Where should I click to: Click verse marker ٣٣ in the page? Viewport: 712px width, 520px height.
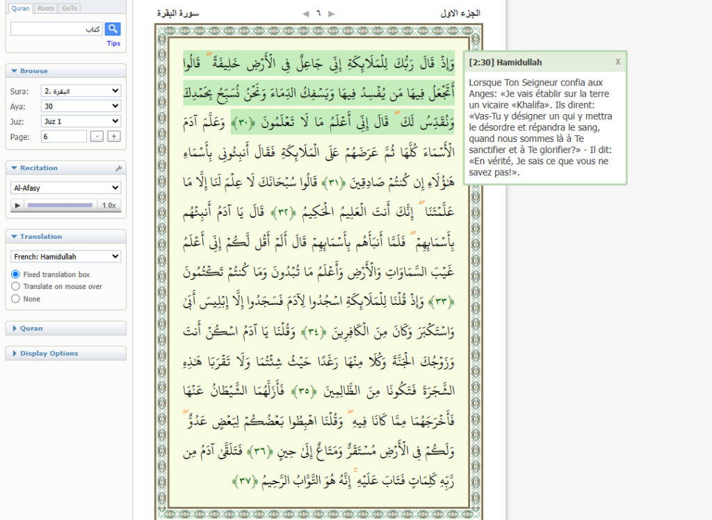pyautogui.click(x=442, y=301)
